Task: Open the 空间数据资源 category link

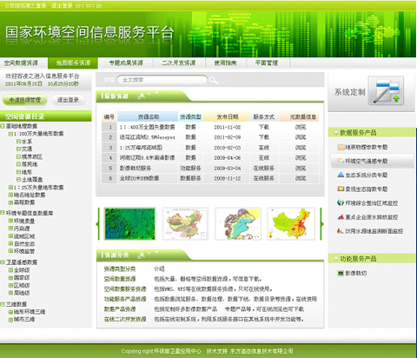Action: [120, 279]
